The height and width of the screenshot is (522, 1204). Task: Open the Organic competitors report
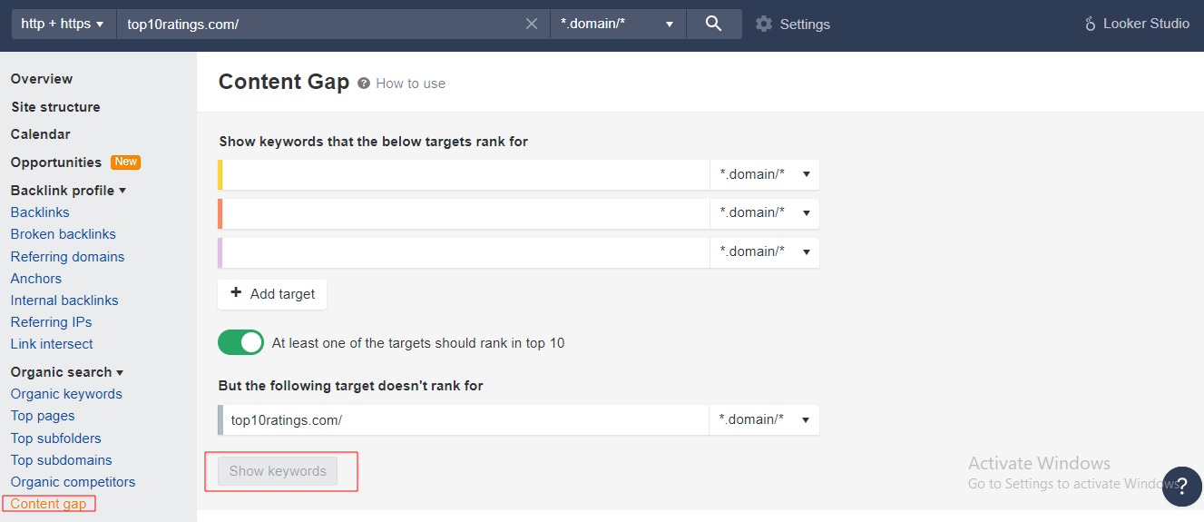[73, 481]
